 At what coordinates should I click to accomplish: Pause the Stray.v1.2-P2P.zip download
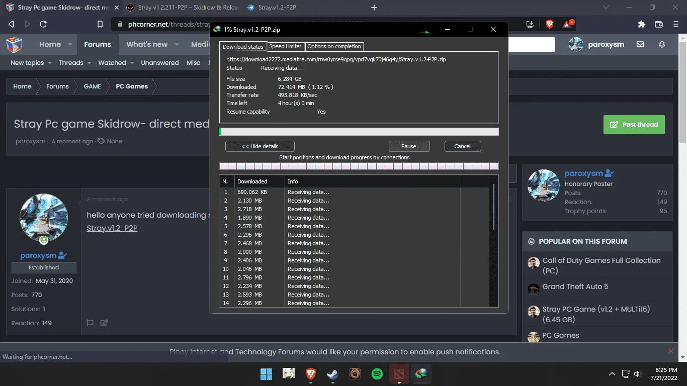(x=409, y=146)
